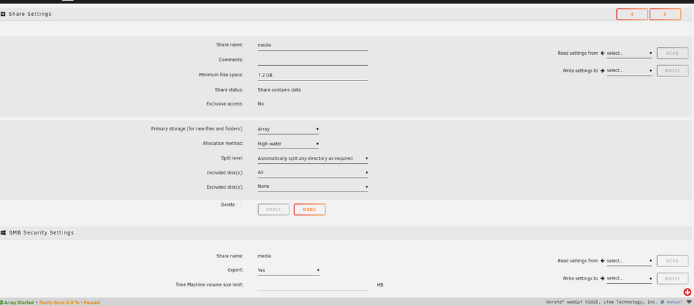Viewport: 694px width, 306px height.
Task: Open the manual link in the footer
Action: pos(674,302)
